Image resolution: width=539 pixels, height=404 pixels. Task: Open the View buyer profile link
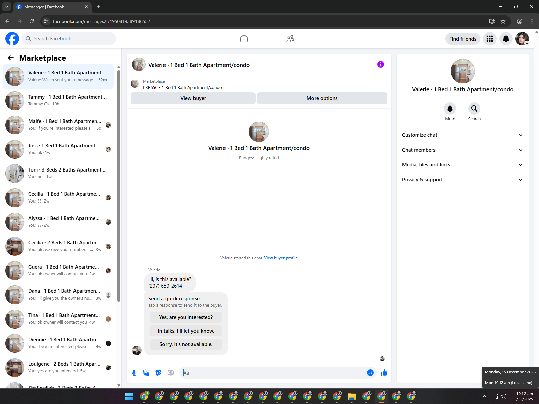pyautogui.click(x=281, y=258)
